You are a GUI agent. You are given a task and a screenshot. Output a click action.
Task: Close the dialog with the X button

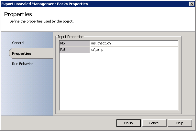click(191, 4)
